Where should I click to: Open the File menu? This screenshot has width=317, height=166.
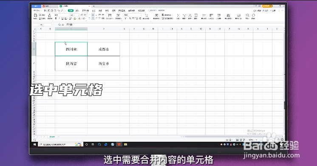pyautogui.click(x=37, y=11)
